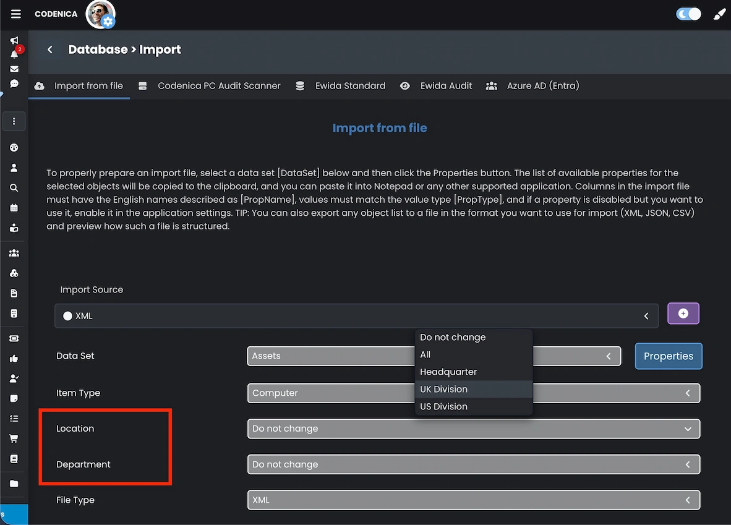Click the Properties button
This screenshot has height=525, width=731.
[x=669, y=356]
